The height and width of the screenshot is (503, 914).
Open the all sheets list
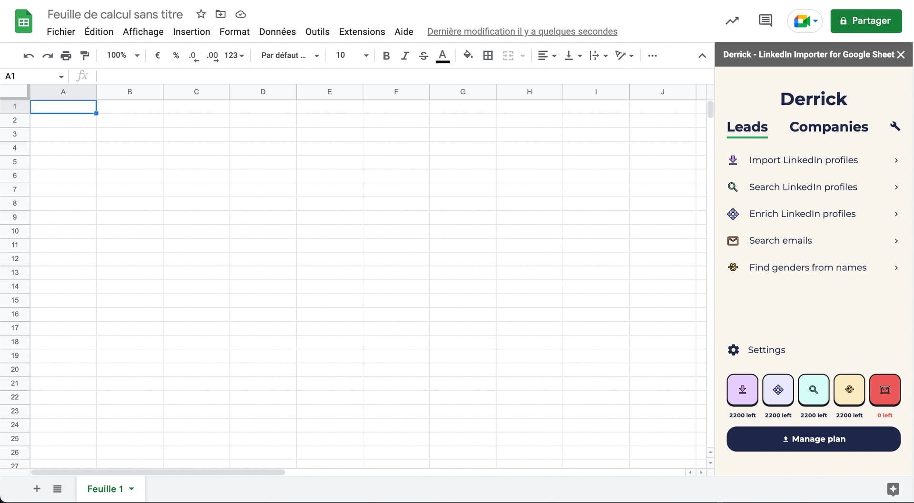(x=57, y=489)
